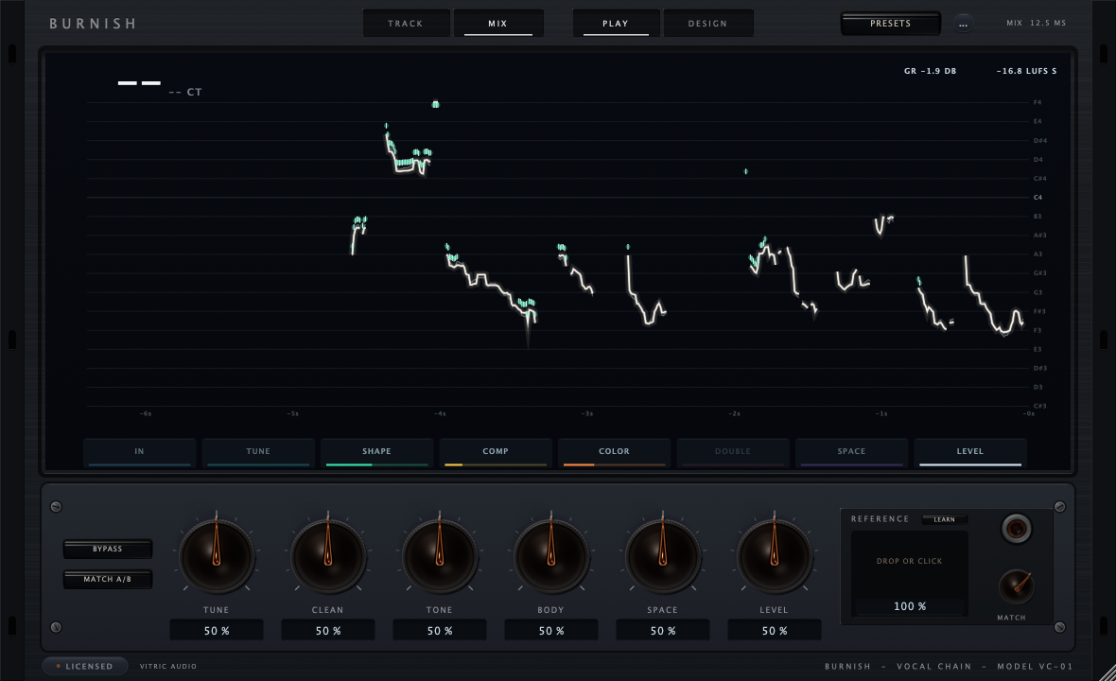The image size is (1116, 681).
Task: Click the TUNE 50 % value field
Action: pos(217,631)
